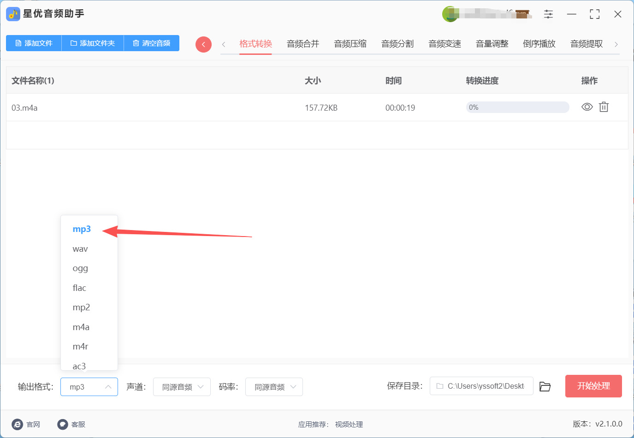Click the 官网 browser icon
The height and width of the screenshot is (438, 634).
[x=18, y=424]
